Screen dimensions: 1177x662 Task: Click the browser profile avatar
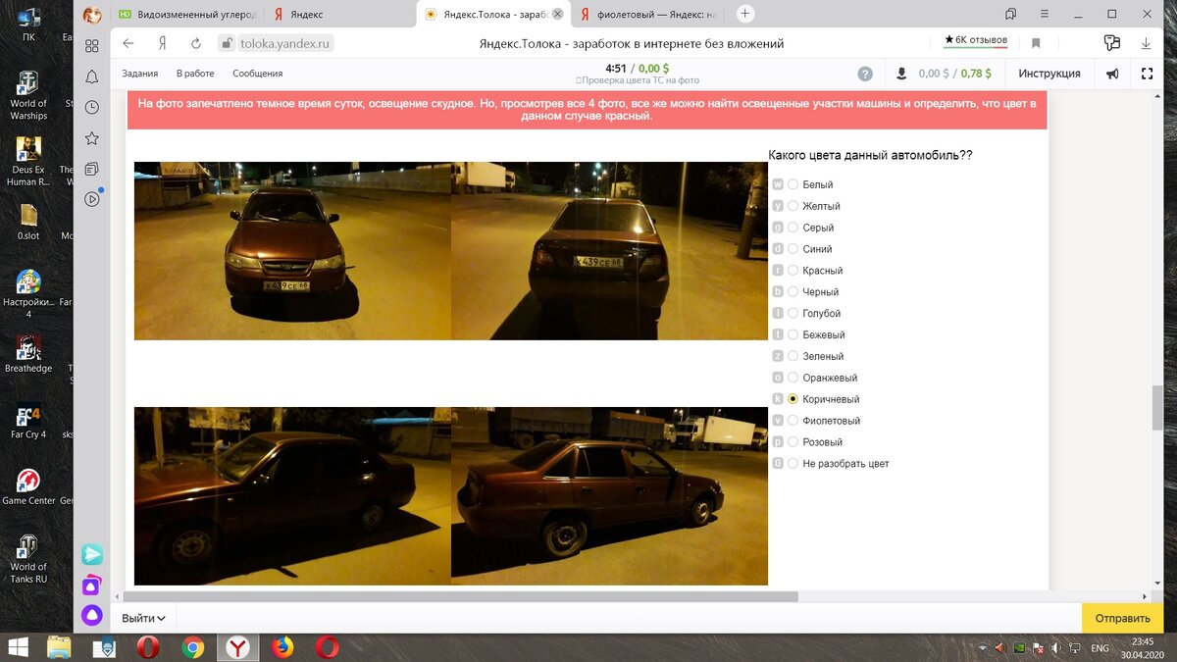91,15
